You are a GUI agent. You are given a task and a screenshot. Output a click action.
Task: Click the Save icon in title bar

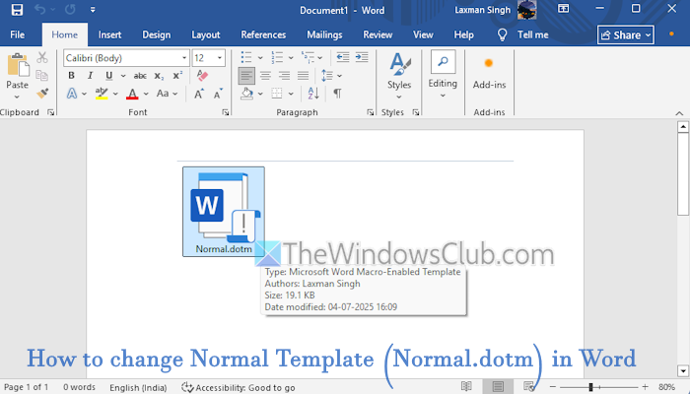17,10
